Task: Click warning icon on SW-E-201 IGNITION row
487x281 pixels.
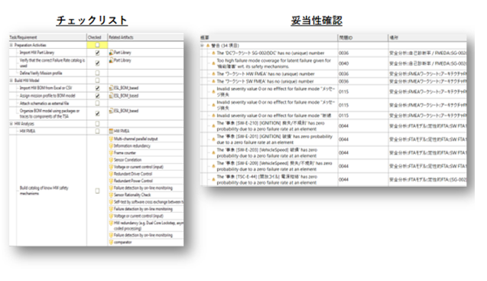Action: [x=213, y=139]
